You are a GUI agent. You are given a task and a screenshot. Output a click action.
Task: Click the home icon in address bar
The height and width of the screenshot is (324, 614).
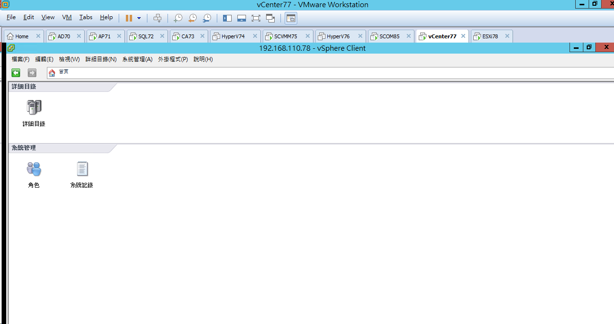tap(52, 73)
